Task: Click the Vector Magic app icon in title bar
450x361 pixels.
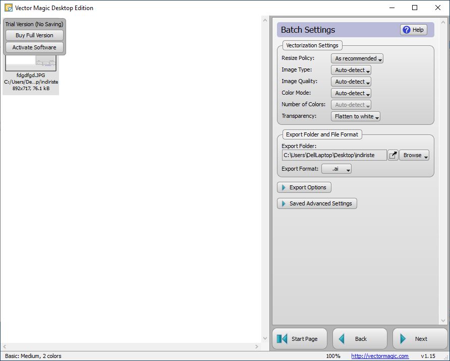Action: tap(9, 8)
